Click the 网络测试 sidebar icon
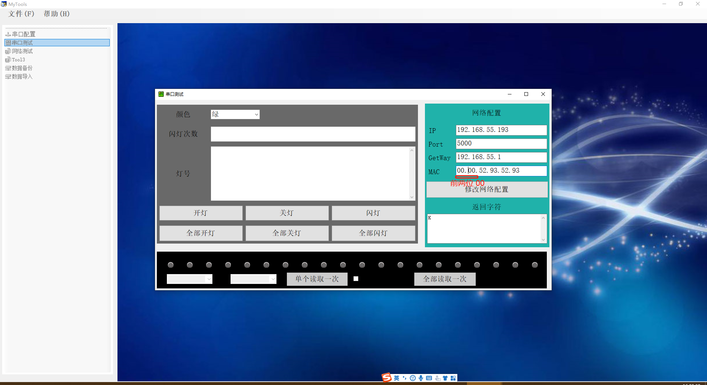Screen dimensions: 707x385 [x=8, y=51]
